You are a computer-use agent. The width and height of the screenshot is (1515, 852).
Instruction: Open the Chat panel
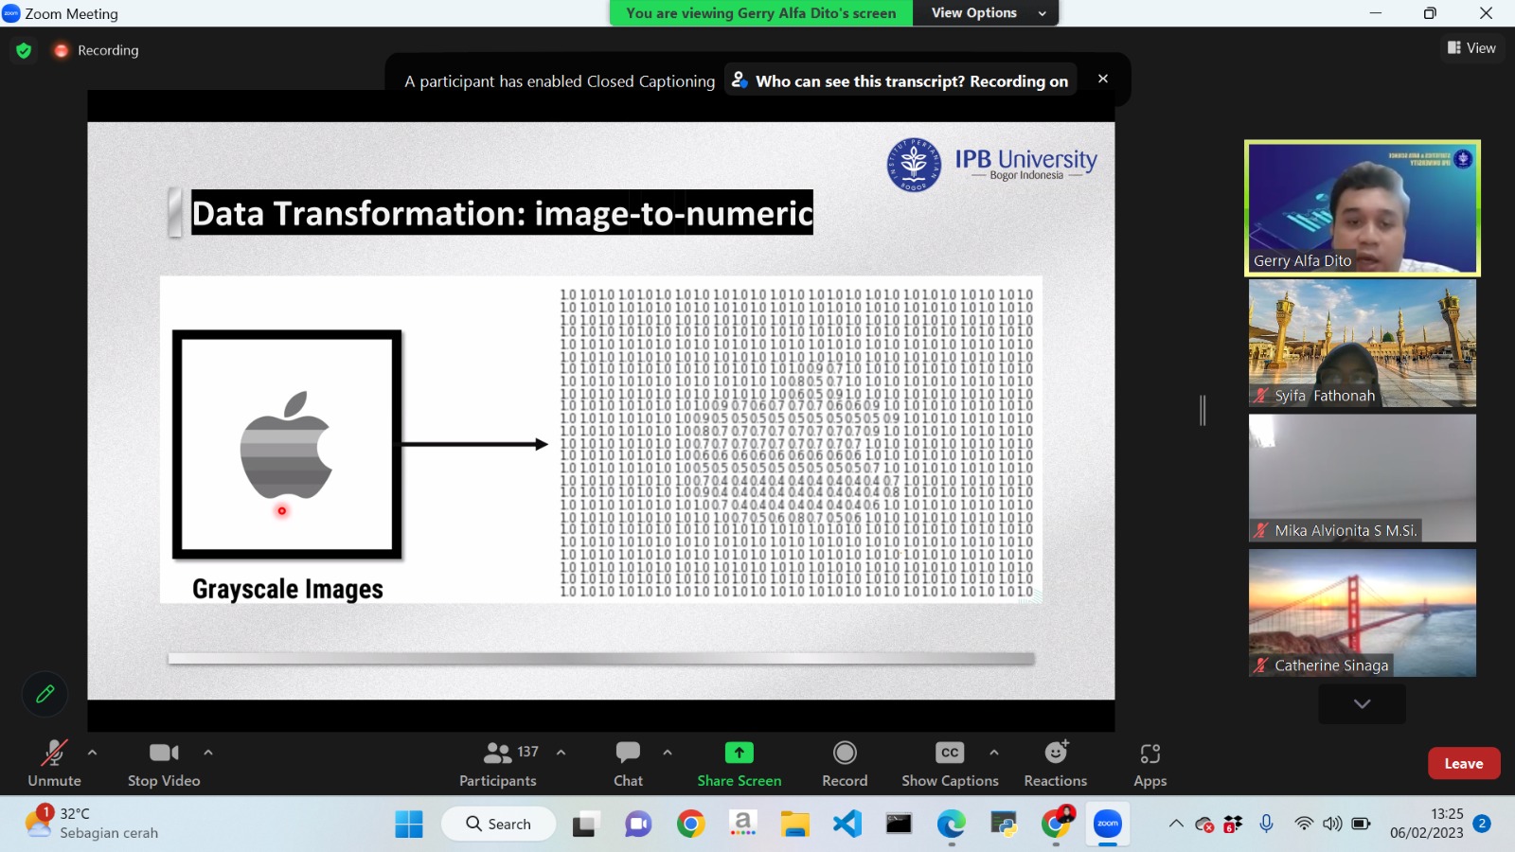pyautogui.click(x=628, y=764)
